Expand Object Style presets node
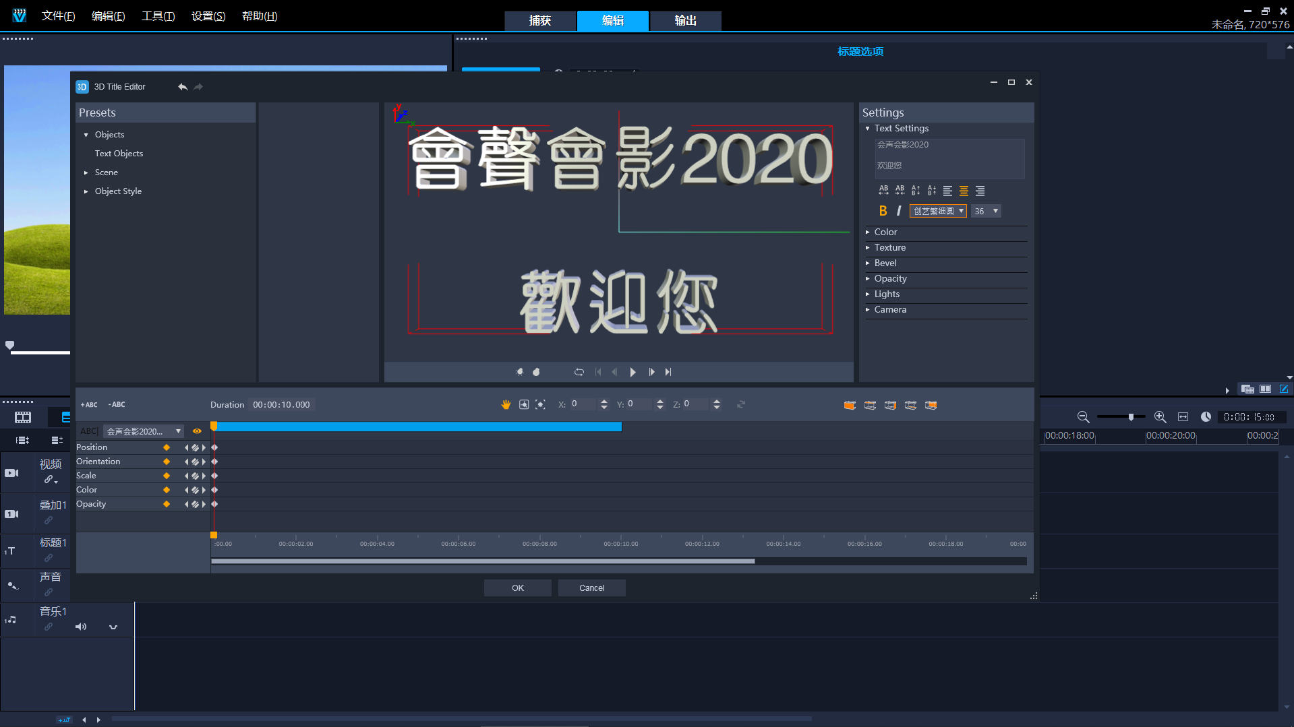Image resolution: width=1294 pixels, height=727 pixels. (x=86, y=191)
